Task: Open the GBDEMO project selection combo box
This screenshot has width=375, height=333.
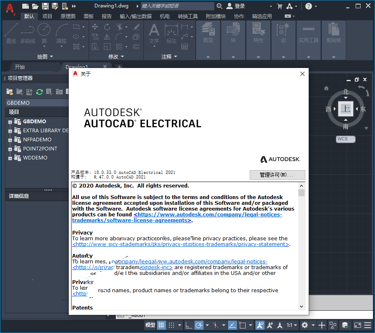Action: (37, 103)
